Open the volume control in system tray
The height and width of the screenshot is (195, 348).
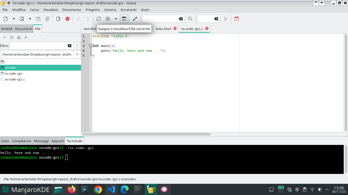point(320,189)
